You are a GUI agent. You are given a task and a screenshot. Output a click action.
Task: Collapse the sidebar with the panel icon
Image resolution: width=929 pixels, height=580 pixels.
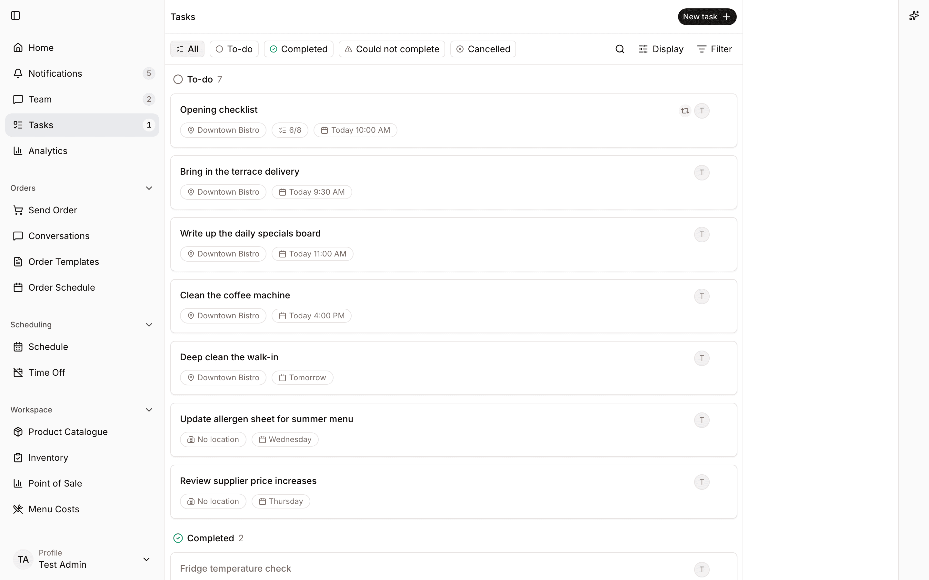[x=15, y=15]
